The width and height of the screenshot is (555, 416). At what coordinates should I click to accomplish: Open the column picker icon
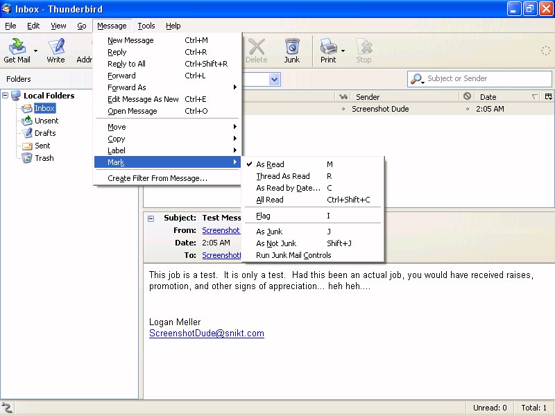[548, 96]
